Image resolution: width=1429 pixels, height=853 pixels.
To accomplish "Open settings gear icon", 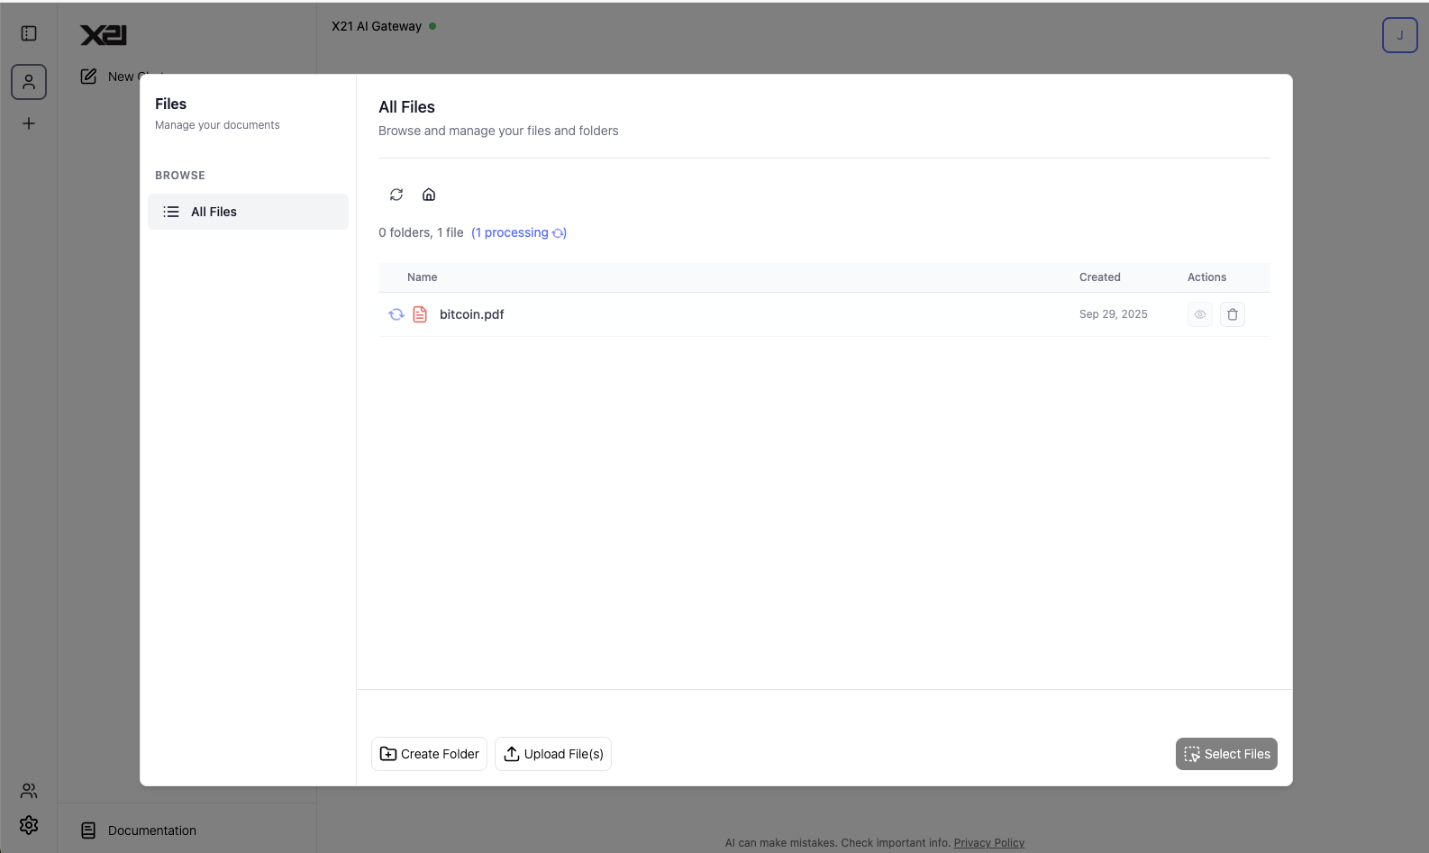I will [x=29, y=825].
